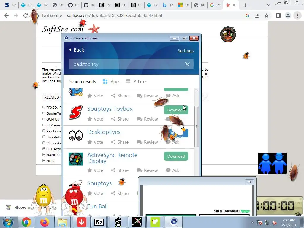Click the DesktopEyes eyes icon
The width and height of the screenshot is (304, 228).
pos(76,135)
